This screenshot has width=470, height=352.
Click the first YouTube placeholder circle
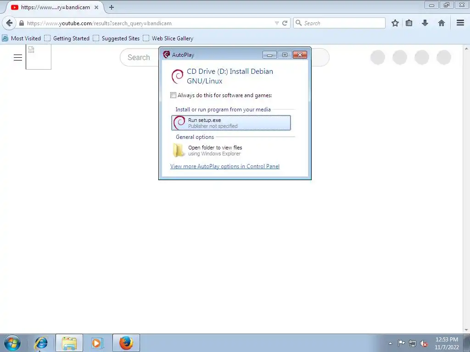[378, 57]
